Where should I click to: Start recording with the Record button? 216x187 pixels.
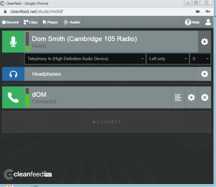(10, 22)
